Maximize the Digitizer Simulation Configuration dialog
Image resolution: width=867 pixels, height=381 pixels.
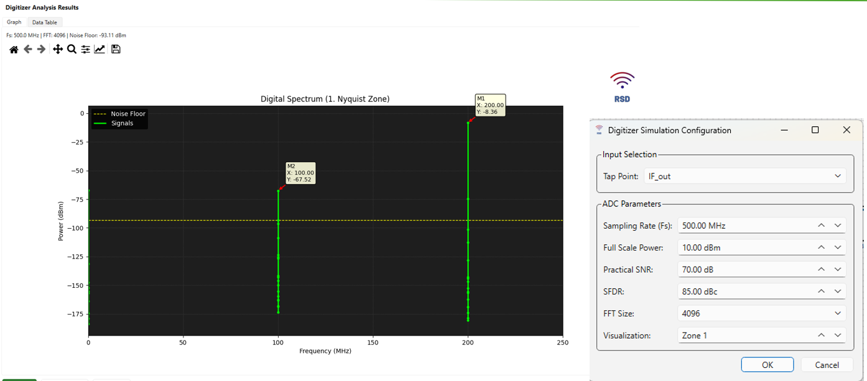pos(815,130)
